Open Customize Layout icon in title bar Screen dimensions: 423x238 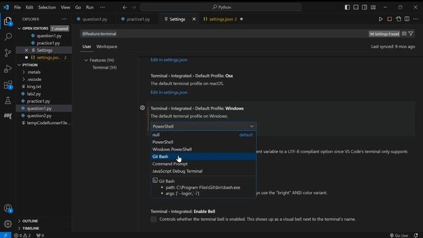pyautogui.click(x=373, y=7)
